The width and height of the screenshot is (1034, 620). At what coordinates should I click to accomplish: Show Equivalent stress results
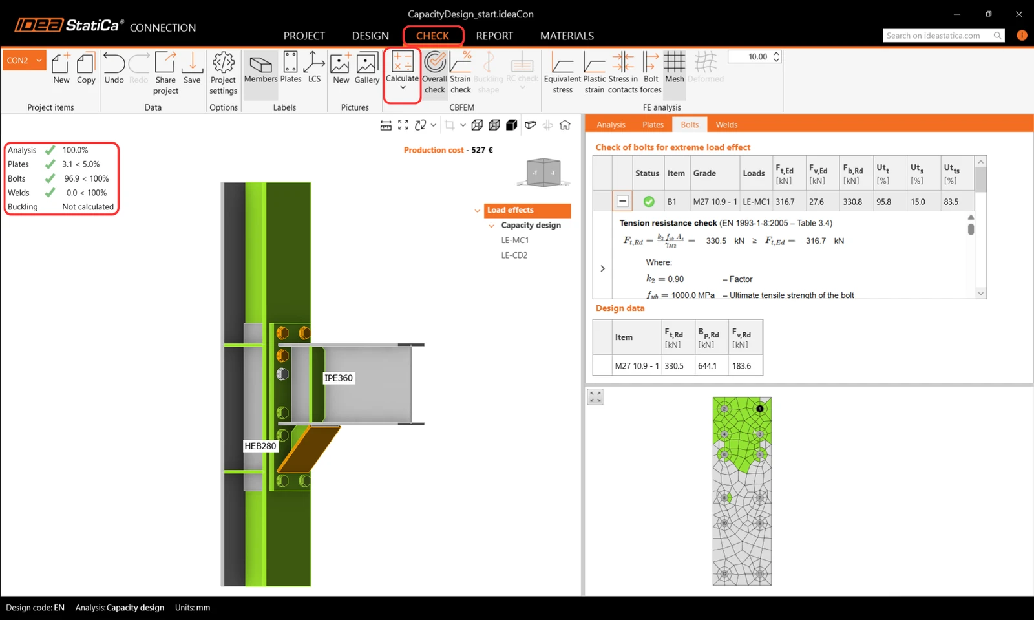[x=562, y=74]
